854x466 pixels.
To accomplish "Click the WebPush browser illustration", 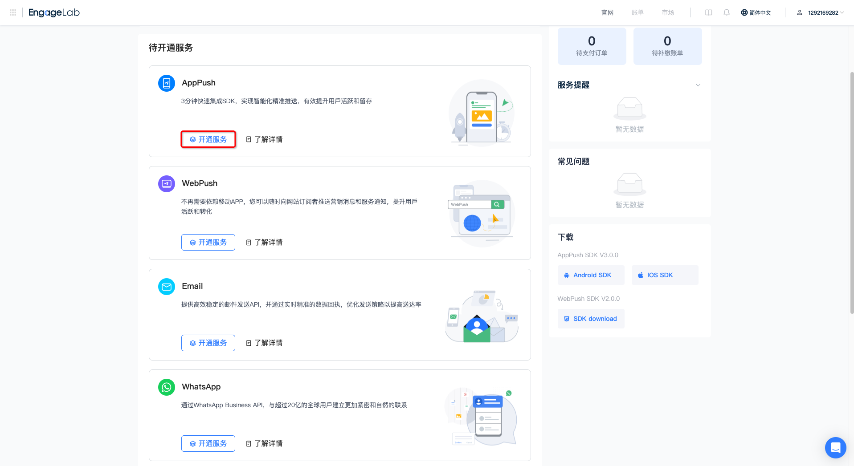I will tap(482, 213).
